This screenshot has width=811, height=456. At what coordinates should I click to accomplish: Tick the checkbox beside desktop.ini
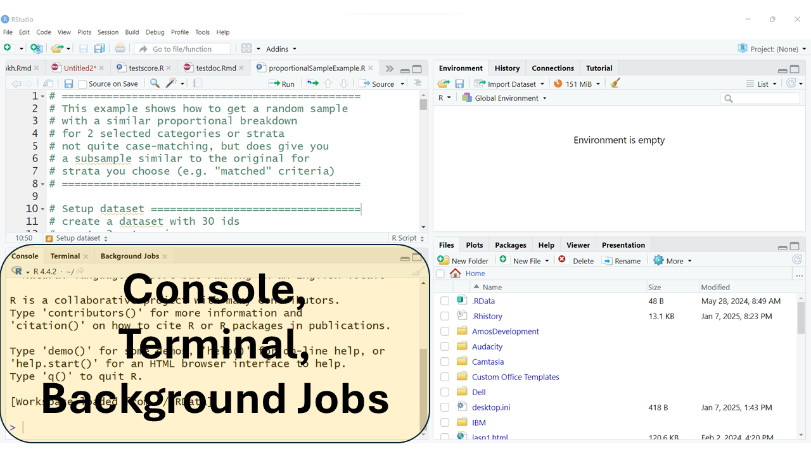445,407
